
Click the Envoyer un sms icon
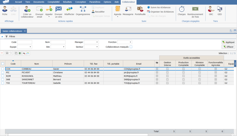[x=59, y=9]
